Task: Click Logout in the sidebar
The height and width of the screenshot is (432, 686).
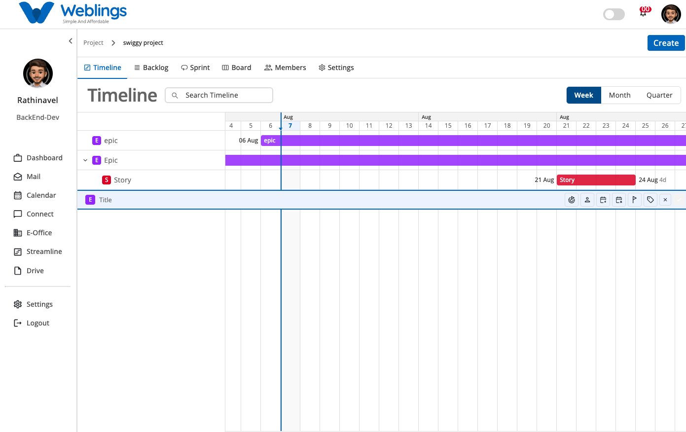Action: [x=32, y=323]
